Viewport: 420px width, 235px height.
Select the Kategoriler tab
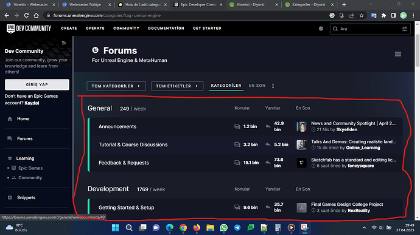(226, 86)
